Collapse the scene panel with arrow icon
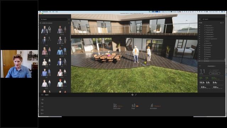Image resolution: width=227 pixels, height=128 pixels. tap(200, 19)
